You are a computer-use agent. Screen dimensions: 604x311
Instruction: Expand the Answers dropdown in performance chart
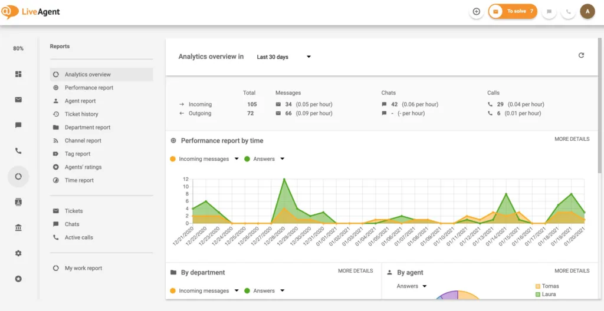(283, 159)
